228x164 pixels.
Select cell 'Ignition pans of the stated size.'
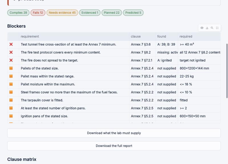(74, 116)
